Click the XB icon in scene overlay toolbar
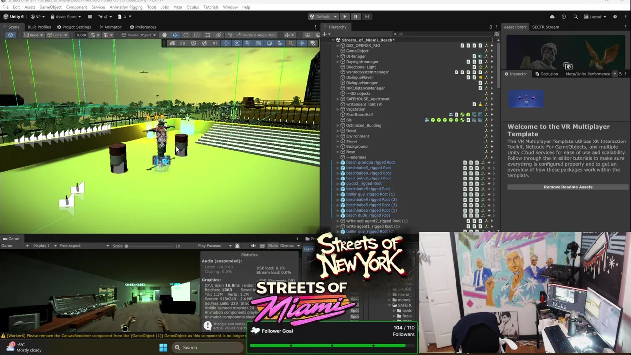Viewport: 631px width, 355px height. click(x=182, y=43)
